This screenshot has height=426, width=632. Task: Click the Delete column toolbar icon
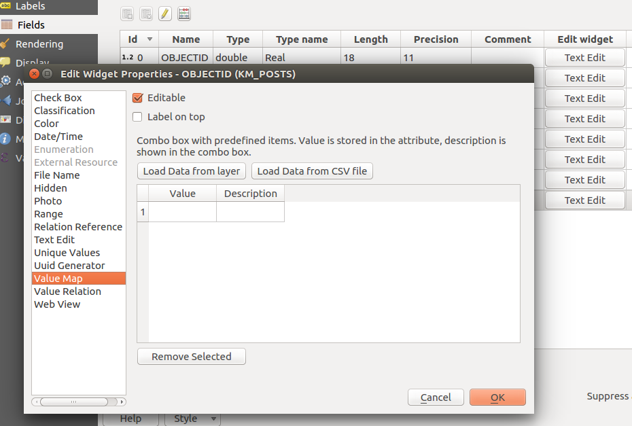click(x=146, y=14)
